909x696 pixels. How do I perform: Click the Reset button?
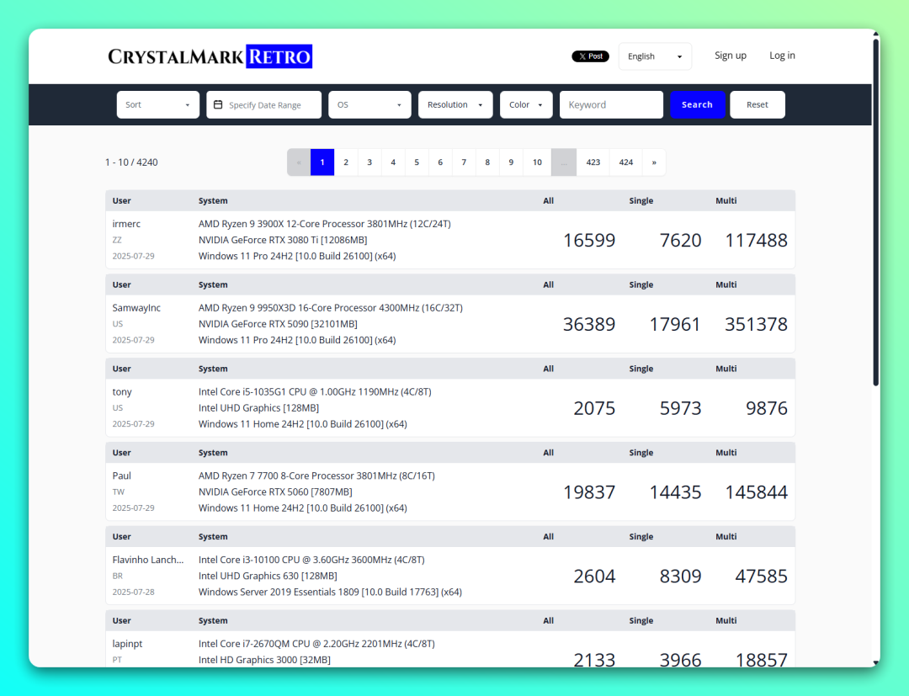click(x=757, y=104)
